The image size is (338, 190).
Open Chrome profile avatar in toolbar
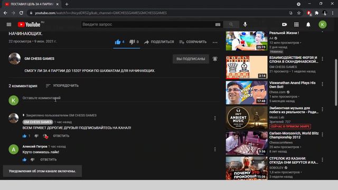coord(324,13)
